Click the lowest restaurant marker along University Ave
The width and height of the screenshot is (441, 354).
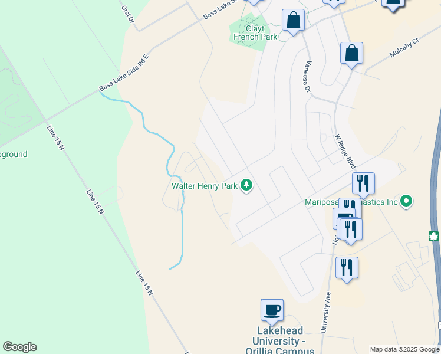click(347, 268)
